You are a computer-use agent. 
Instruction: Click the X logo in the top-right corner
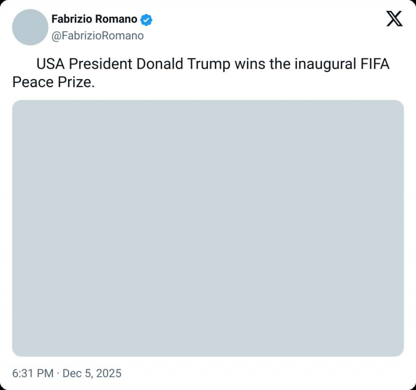[394, 19]
